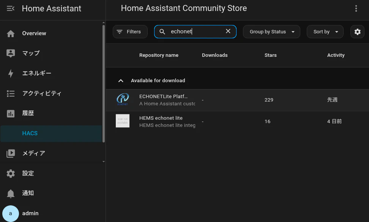Click the 設定 gear icon in sidebar

(11, 174)
